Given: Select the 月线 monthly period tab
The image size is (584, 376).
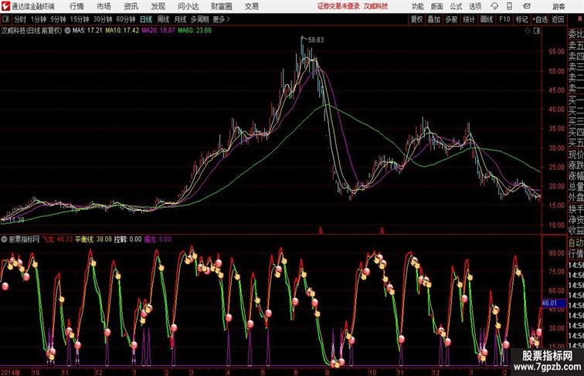Looking at the screenshot, I should tap(180, 19).
